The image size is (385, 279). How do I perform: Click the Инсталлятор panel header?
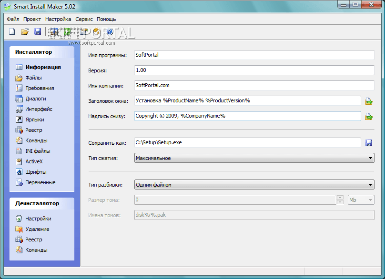point(42,52)
